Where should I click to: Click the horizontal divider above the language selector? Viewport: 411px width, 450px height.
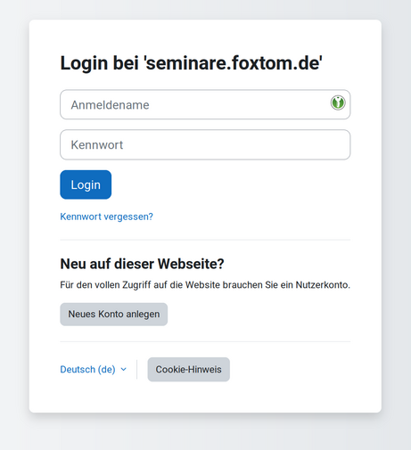click(205, 341)
